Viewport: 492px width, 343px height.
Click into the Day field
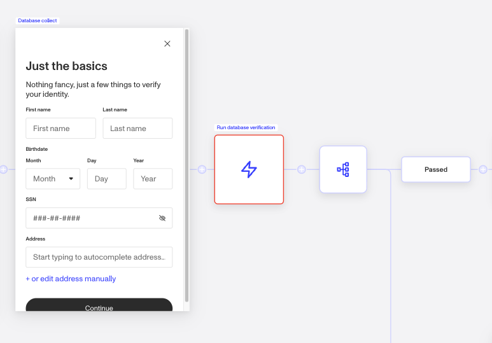point(107,179)
